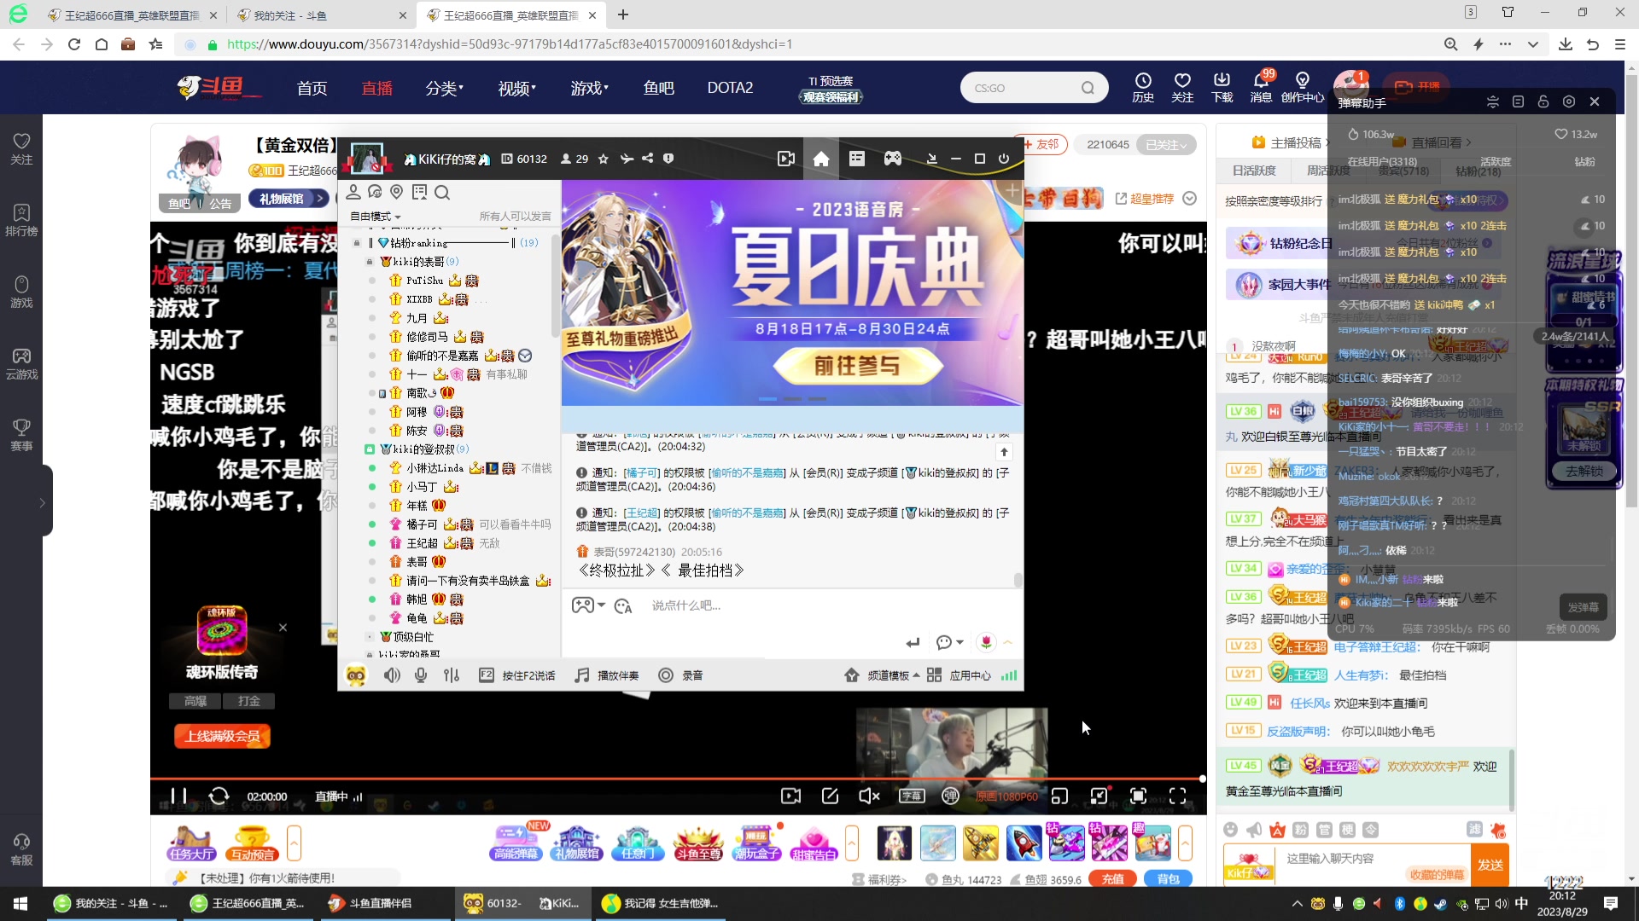This screenshot has width=1639, height=921.
Task: Open 赛事 trophy in left sidebar
Action: coord(21,435)
